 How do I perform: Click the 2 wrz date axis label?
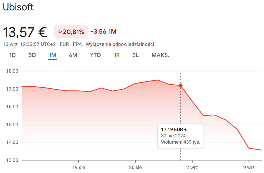click(x=192, y=167)
